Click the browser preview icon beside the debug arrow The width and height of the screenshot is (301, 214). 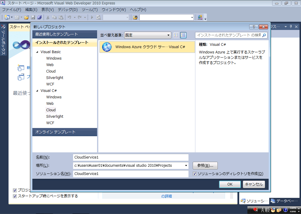(x=99, y=17)
